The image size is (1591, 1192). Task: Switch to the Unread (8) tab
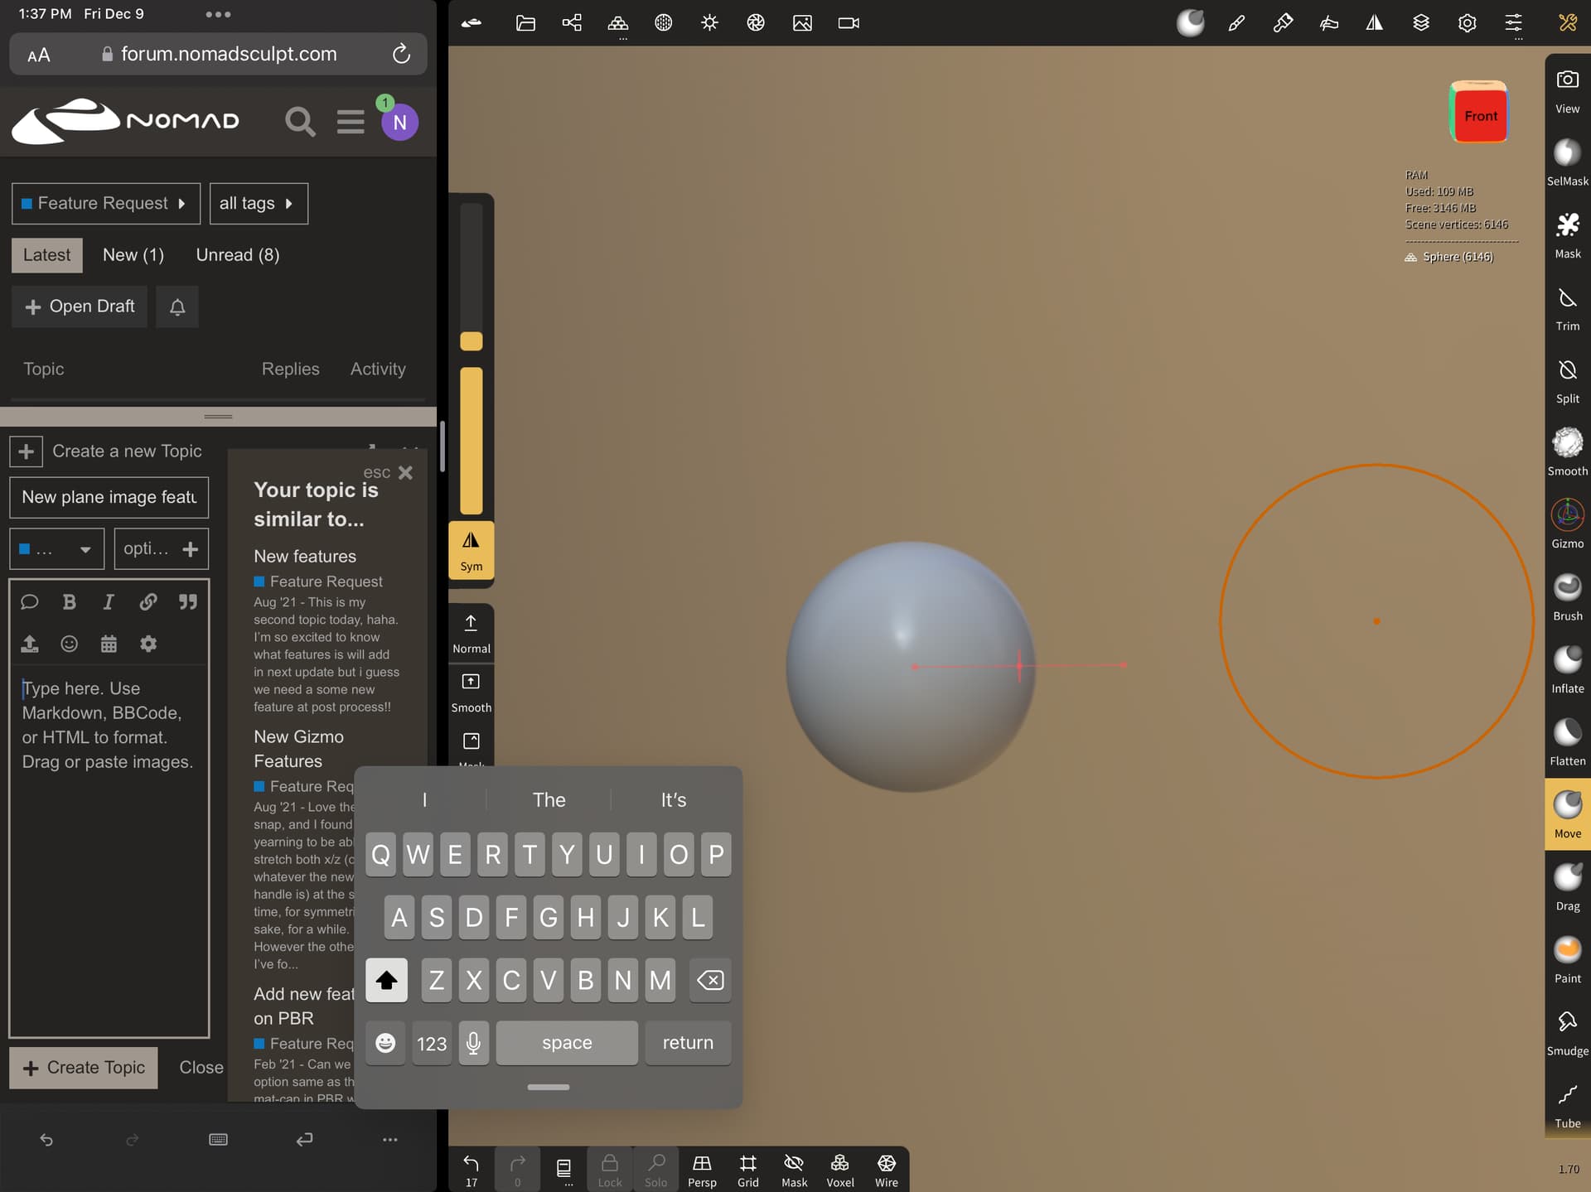(x=237, y=255)
